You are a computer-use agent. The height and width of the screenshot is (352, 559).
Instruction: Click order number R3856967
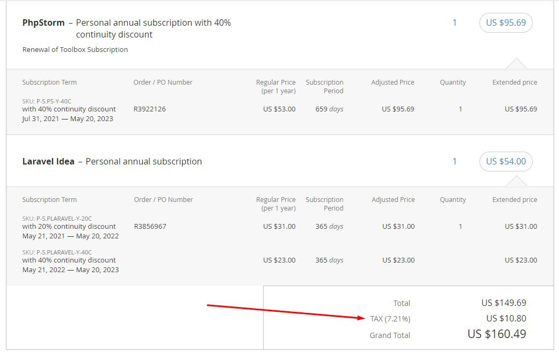(x=150, y=227)
